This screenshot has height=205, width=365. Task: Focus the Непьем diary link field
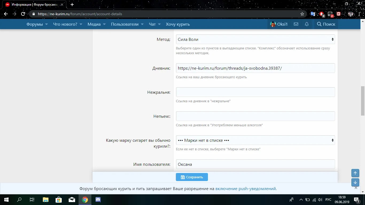coord(255,116)
